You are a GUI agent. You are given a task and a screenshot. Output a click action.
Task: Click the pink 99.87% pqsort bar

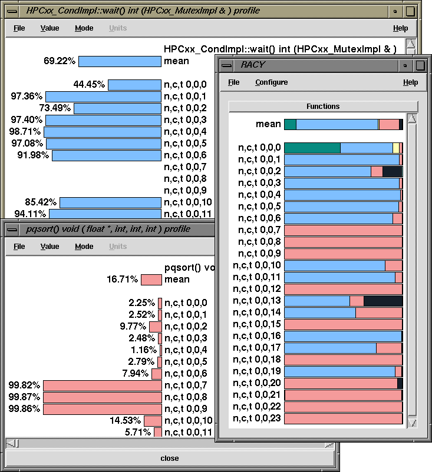[102, 397]
